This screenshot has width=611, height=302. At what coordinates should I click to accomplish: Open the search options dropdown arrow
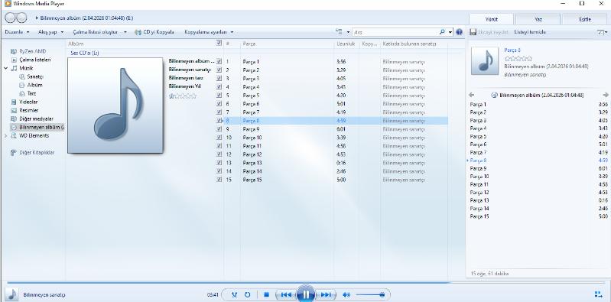click(x=450, y=32)
